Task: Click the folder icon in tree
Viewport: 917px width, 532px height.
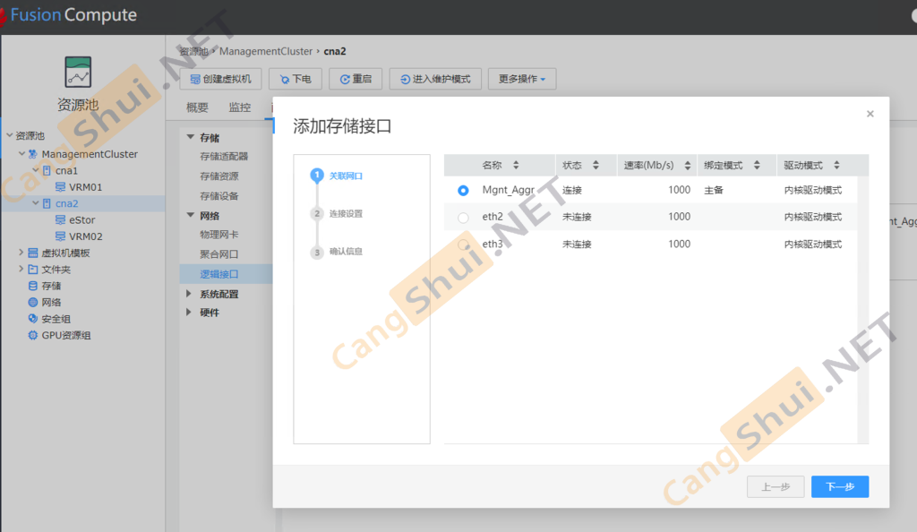Action: pyautogui.click(x=33, y=270)
